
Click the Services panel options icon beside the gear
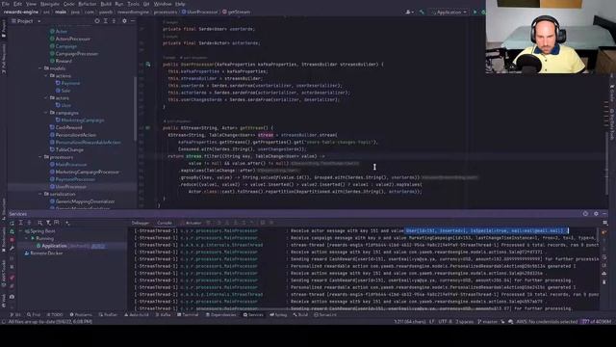tap(585, 214)
